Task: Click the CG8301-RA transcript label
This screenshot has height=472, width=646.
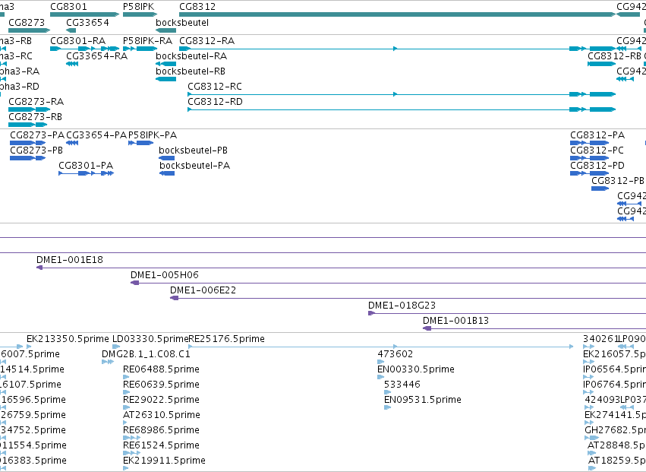Action: [78, 41]
